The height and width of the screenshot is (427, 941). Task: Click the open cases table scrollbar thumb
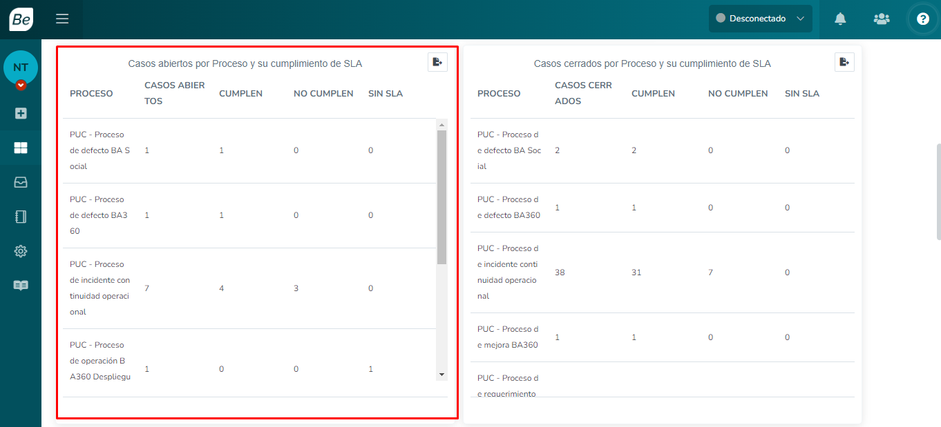(441, 197)
